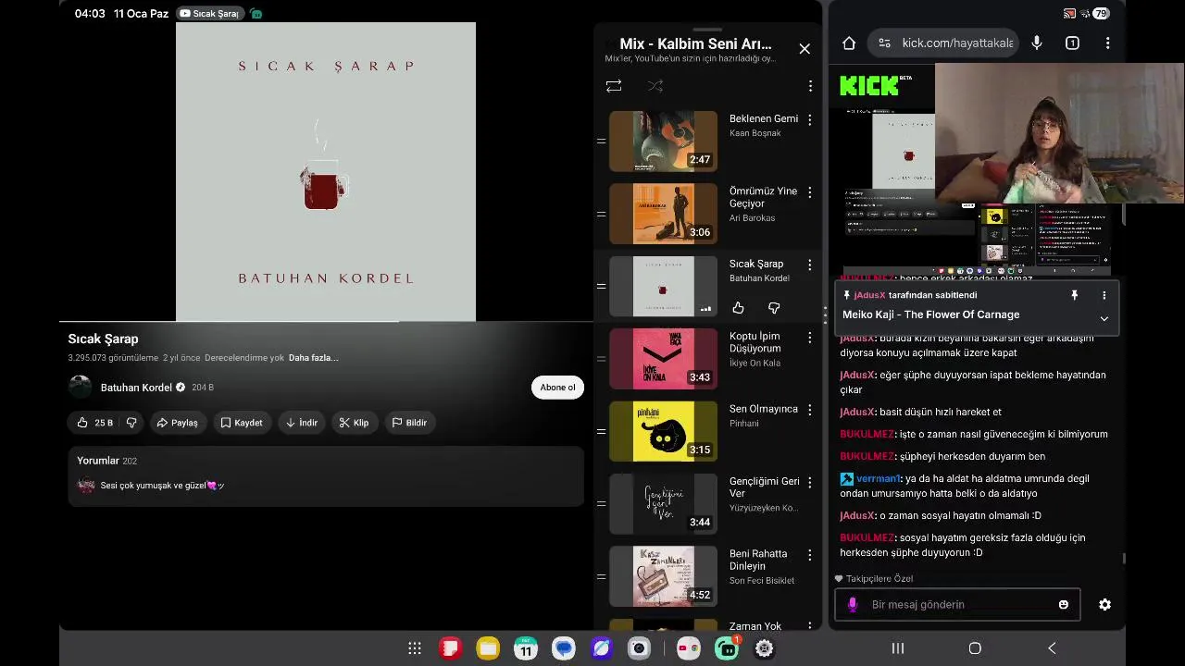Open options for Ömrümüz Yine Geçiyor item
Screen dimensions: 1185x666
810,192
